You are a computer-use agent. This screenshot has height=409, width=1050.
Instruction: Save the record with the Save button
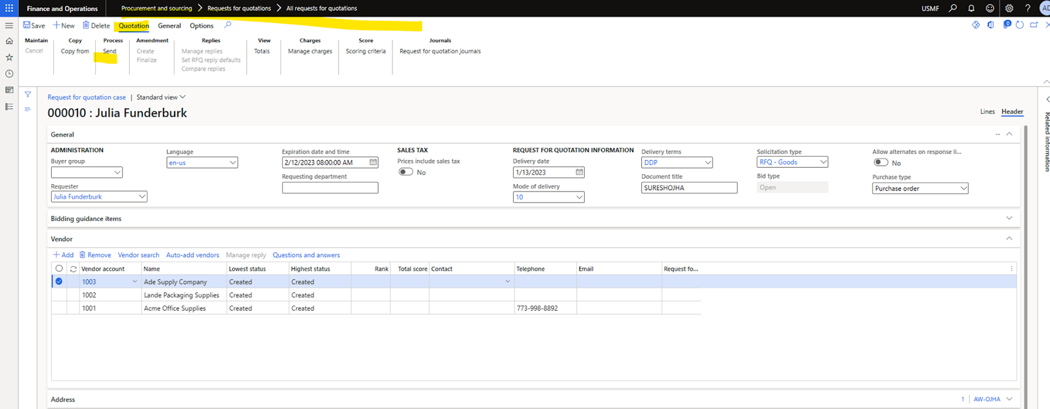pos(34,26)
